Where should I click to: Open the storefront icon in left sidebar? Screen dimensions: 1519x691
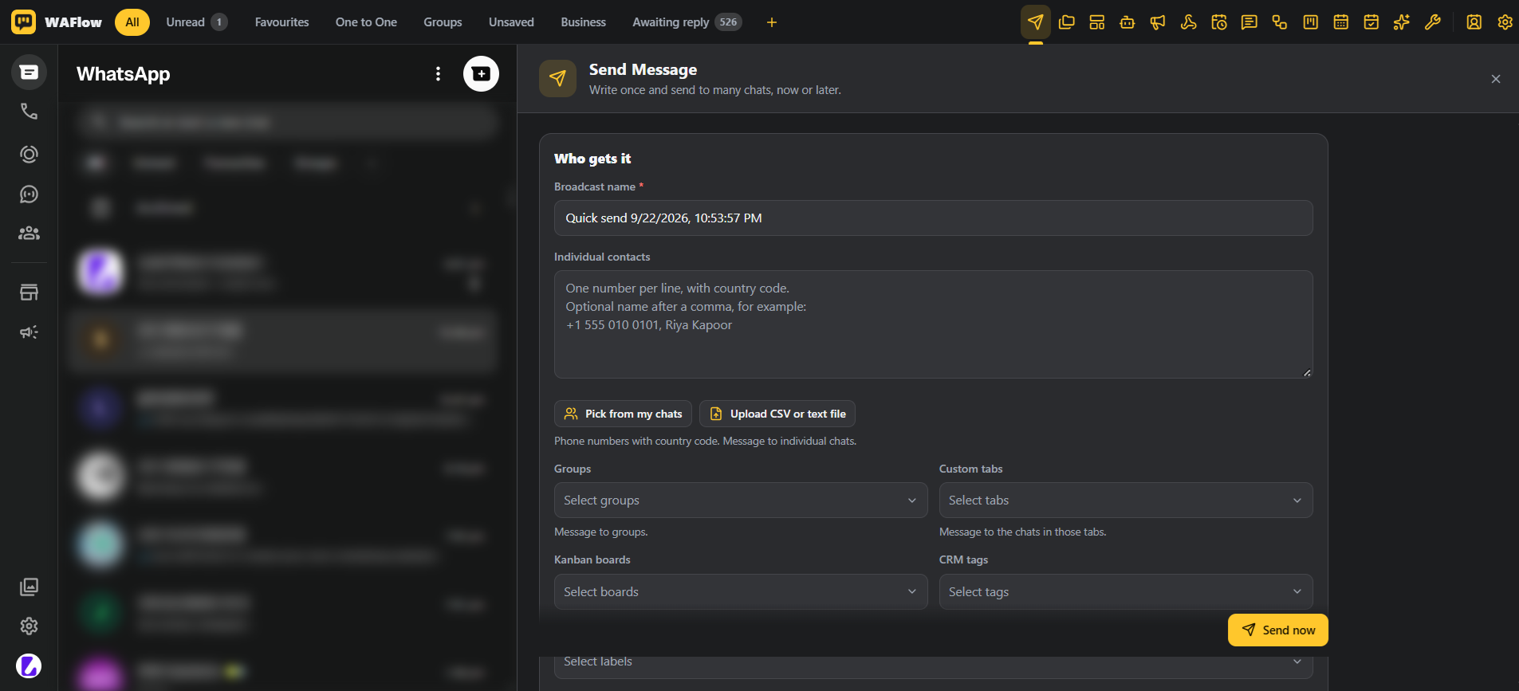tap(29, 292)
